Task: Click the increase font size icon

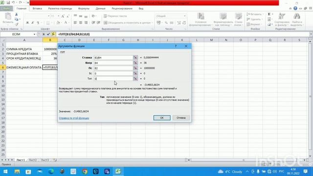Action: pos(63,16)
